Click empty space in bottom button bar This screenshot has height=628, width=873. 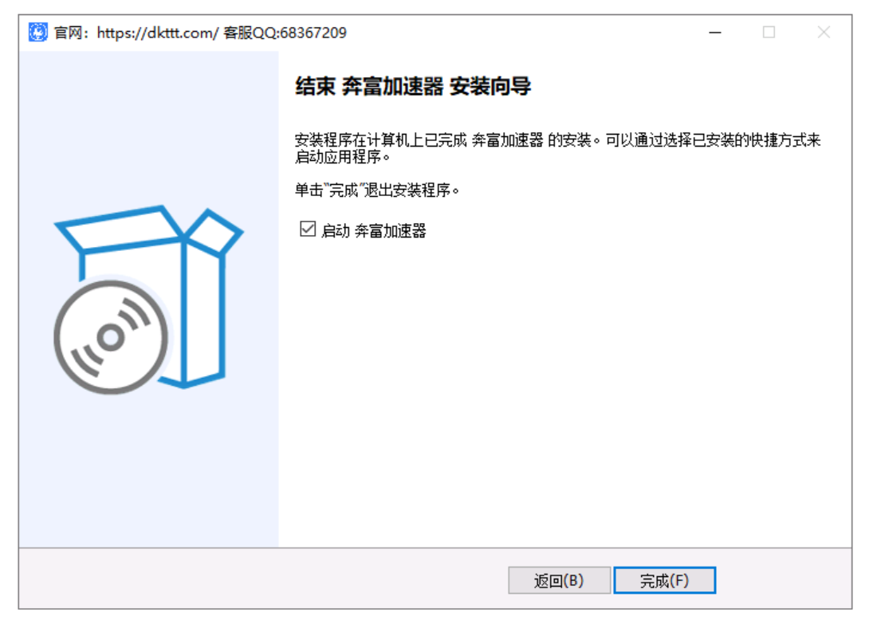pos(262,579)
